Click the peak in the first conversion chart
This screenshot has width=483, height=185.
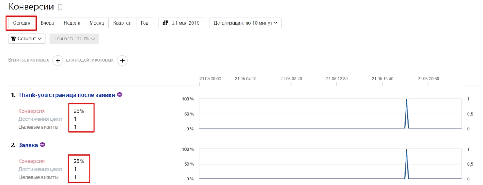point(406,100)
